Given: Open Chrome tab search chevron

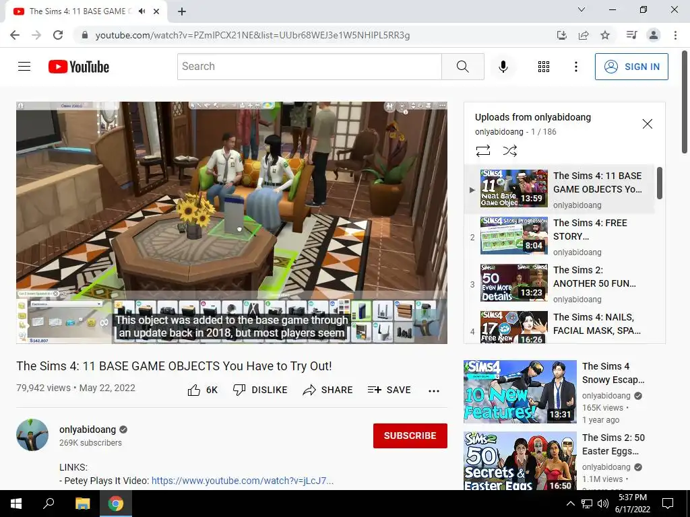Looking at the screenshot, I should (x=582, y=9).
